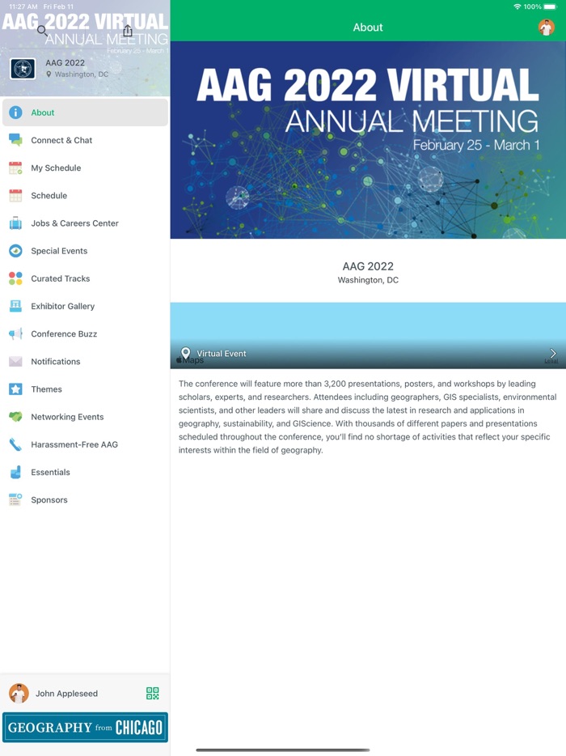566x756 pixels.
Task: Expand the Virtual Event map chevron
Action: click(553, 353)
